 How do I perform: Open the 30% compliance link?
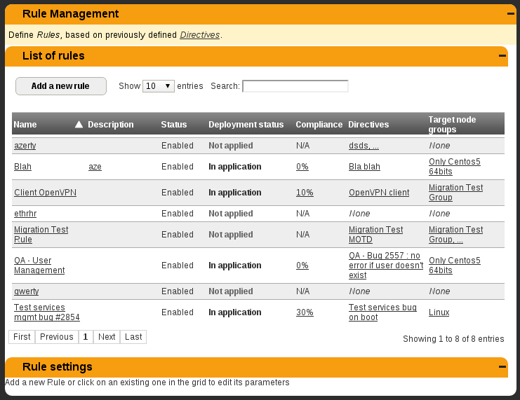[305, 312]
